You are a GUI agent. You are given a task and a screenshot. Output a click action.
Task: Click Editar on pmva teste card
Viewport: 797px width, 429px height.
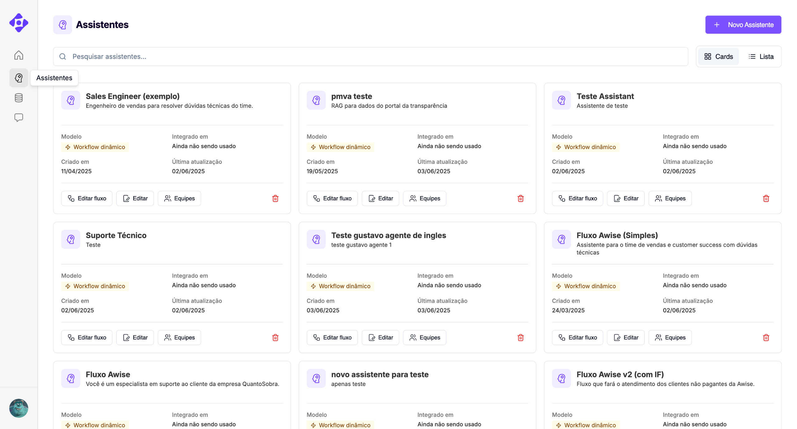[x=380, y=198]
